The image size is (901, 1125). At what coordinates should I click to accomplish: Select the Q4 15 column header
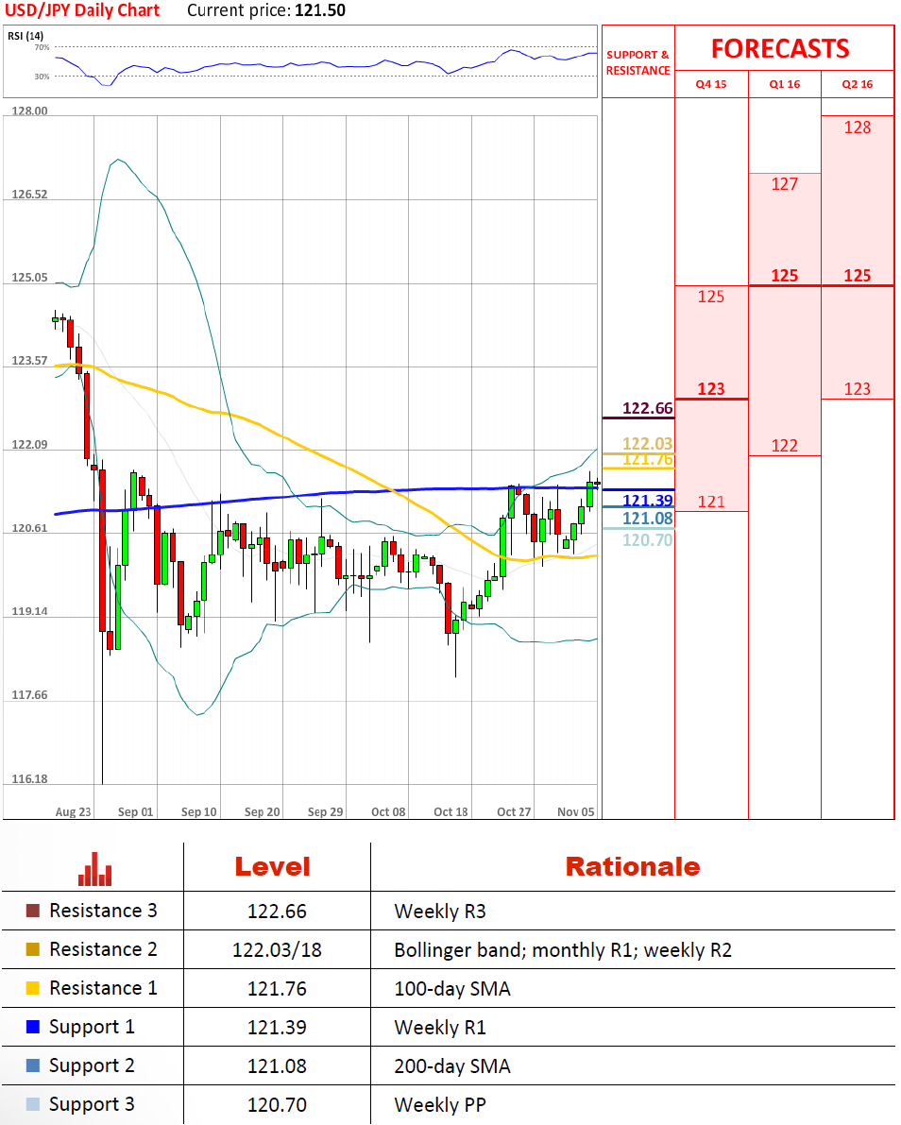click(711, 84)
